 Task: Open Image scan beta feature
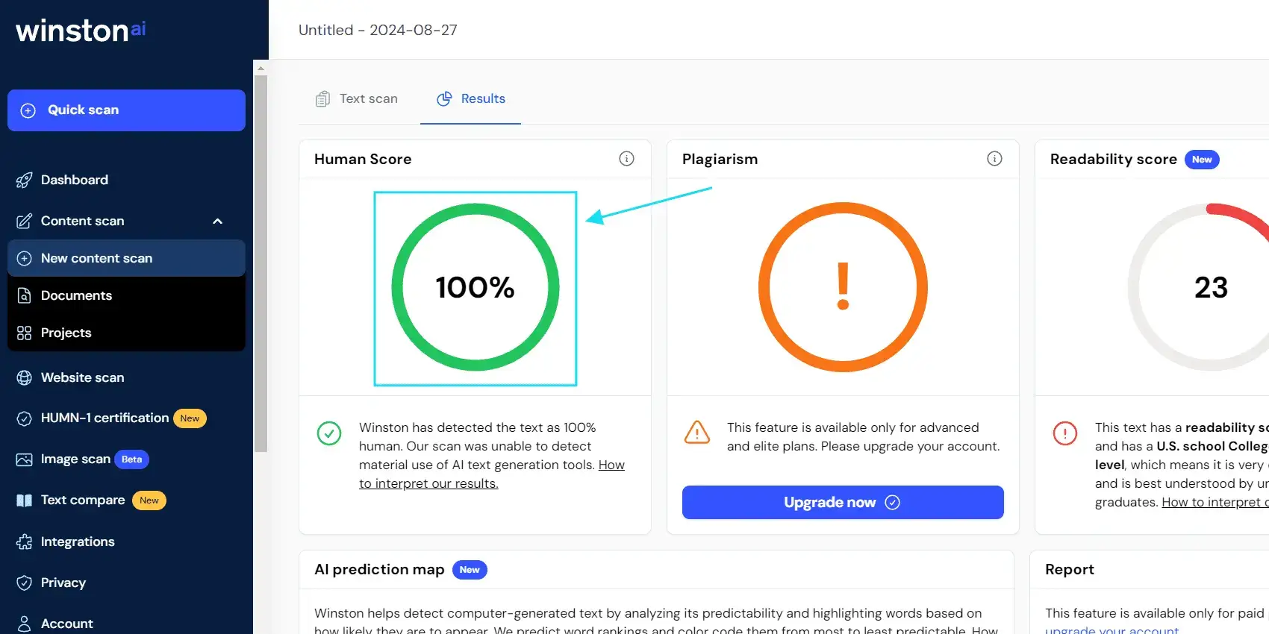pos(75,459)
